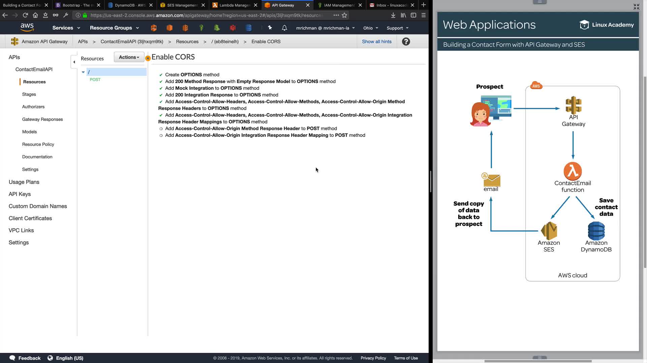Bookmark page with the star icon
647x363 pixels.
pos(344,15)
